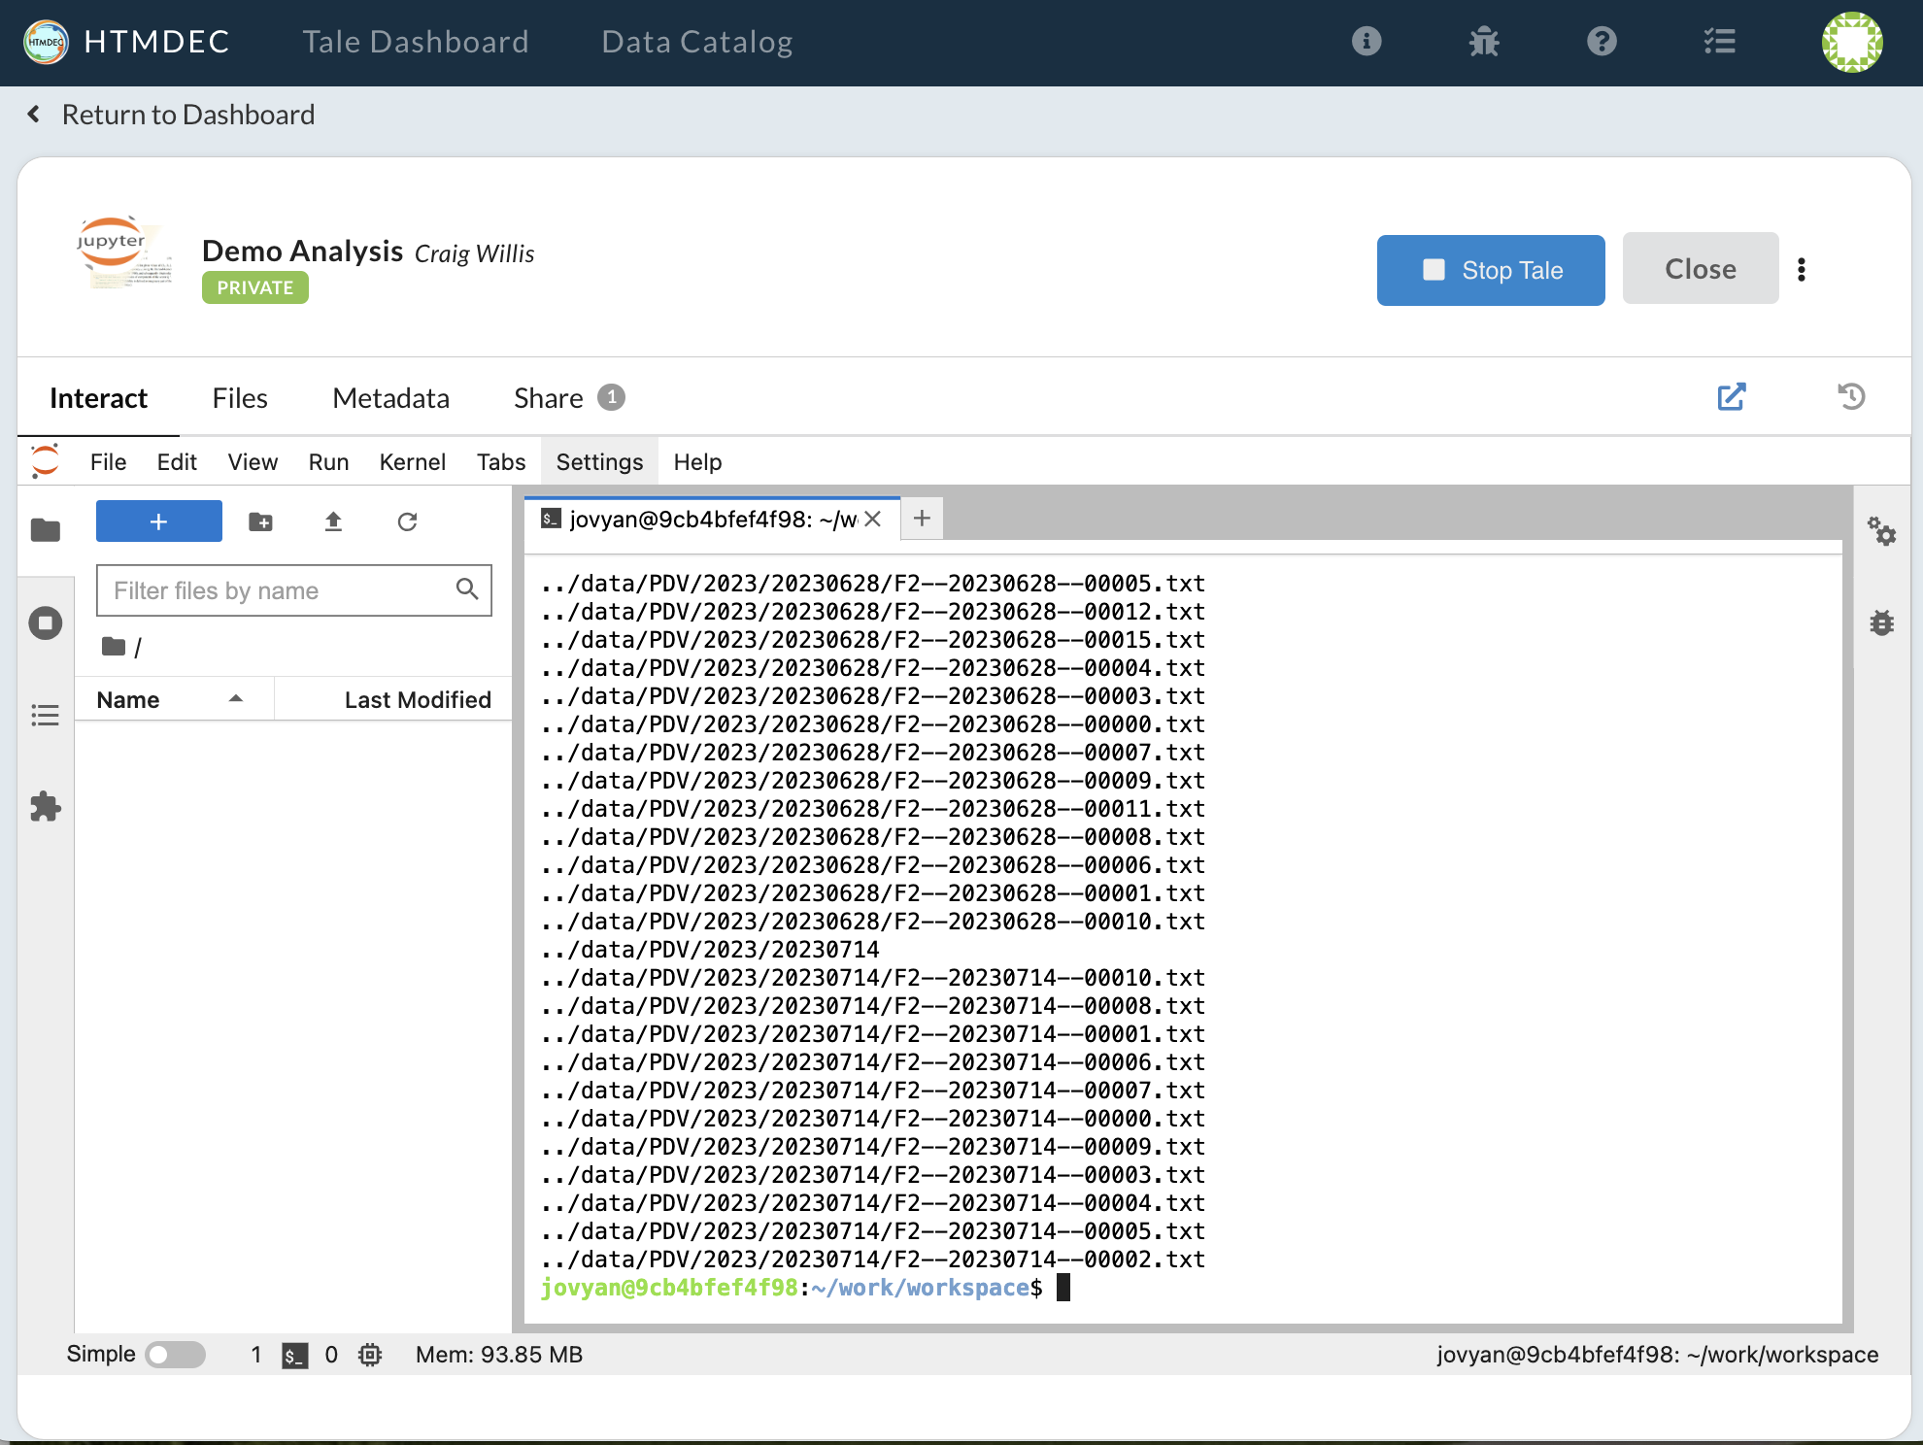Open the file browser sidebar folder icon
This screenshot has width=1923, height=1445.
coord(45,530)
